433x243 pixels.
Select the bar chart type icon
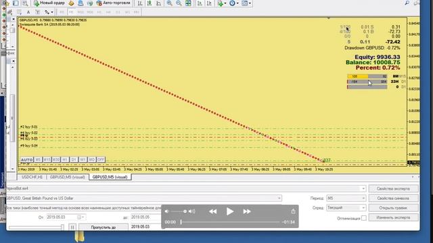coord(140,3)
